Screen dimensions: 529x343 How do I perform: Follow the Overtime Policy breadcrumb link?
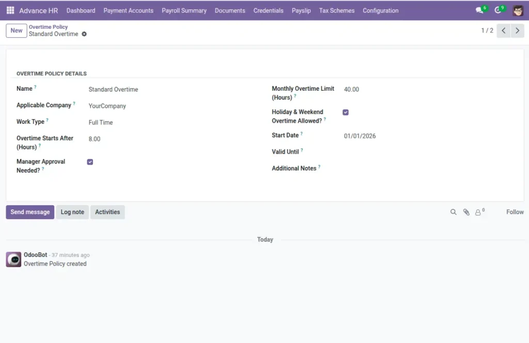[48, 27]
